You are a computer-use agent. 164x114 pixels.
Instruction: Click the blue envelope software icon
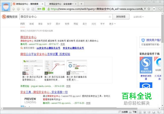146,85
